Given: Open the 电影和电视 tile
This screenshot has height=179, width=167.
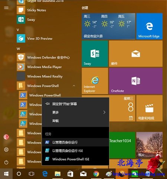Looking at the screenshot, I should (x=149, y=108).
